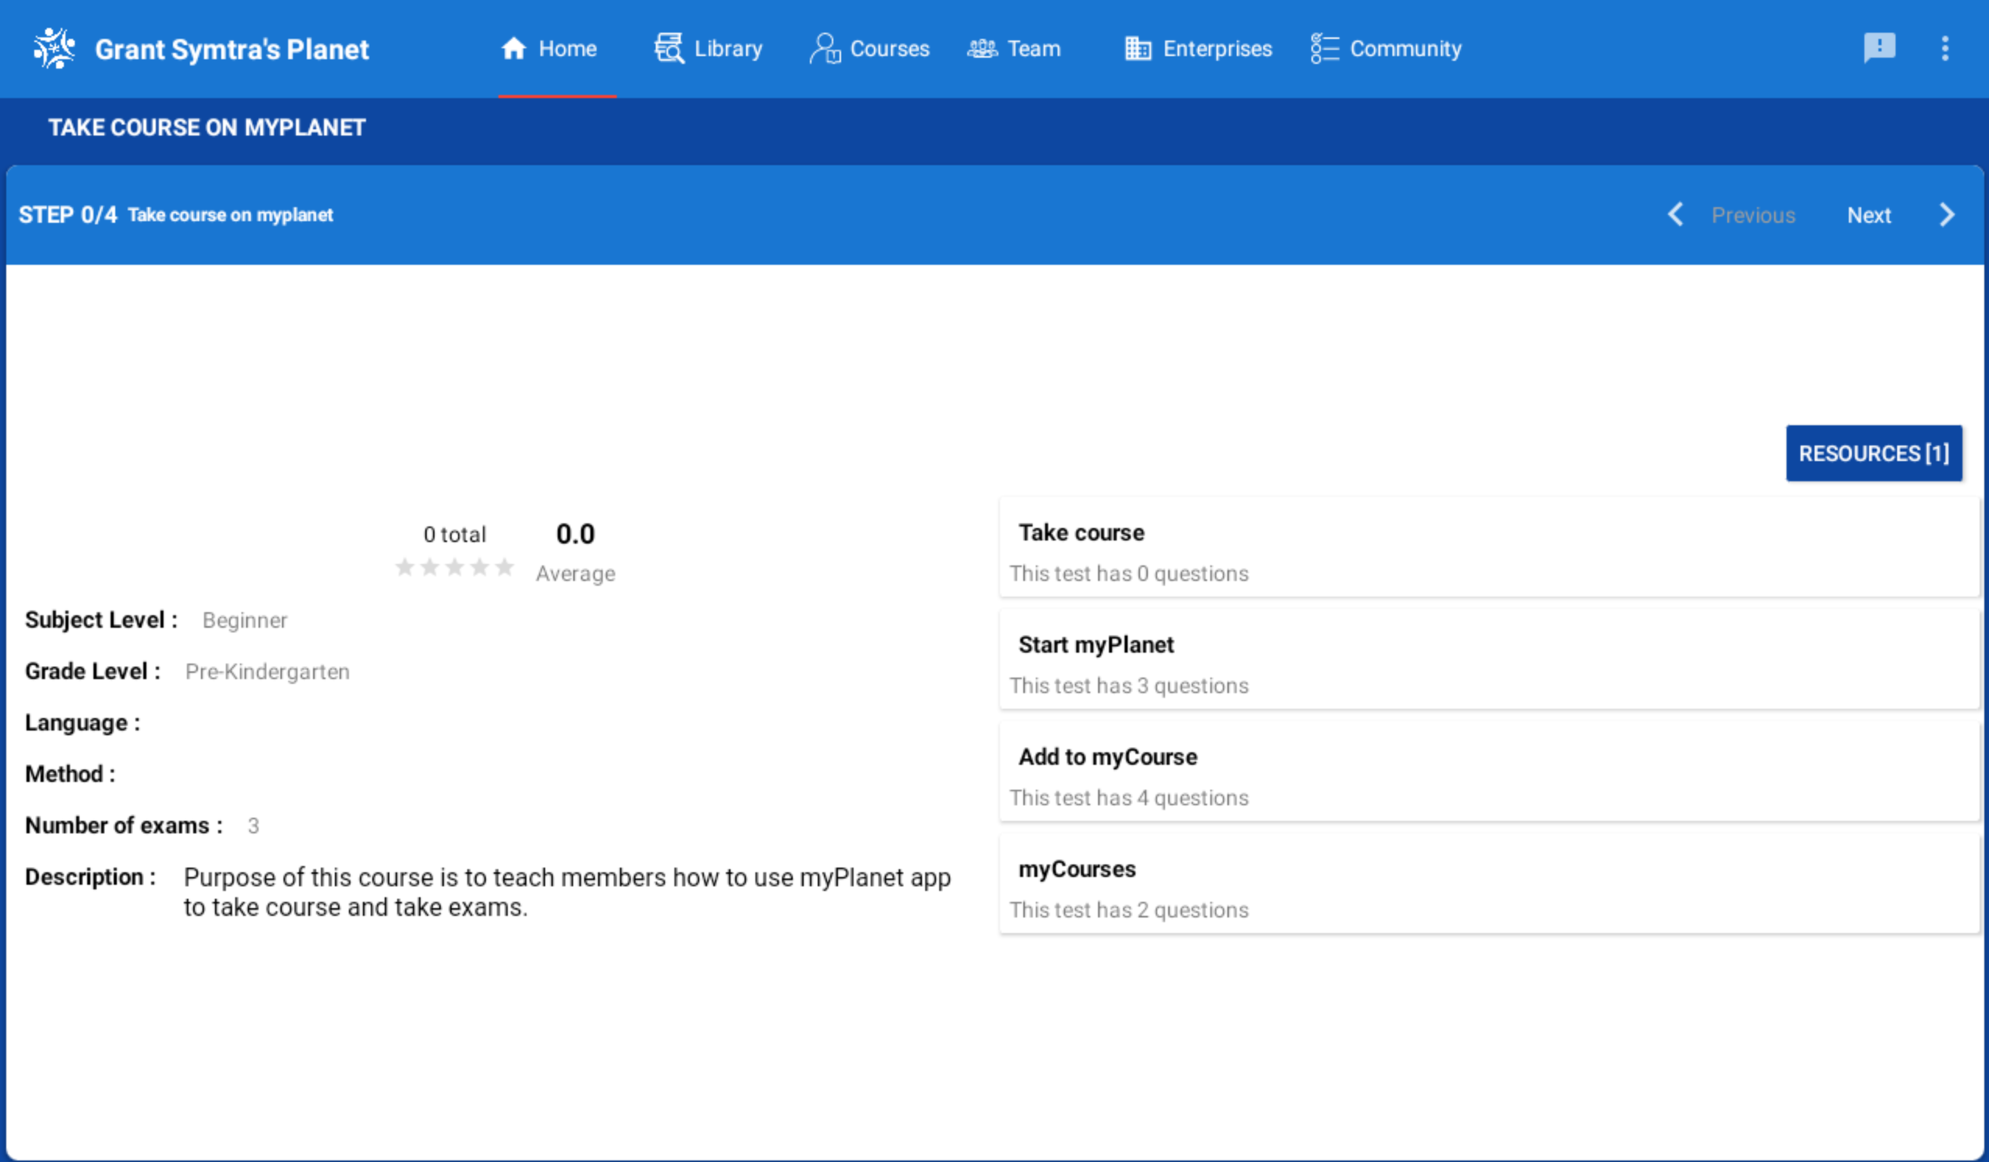Click the Grant Symtra's Planet title

click(232, 49)
